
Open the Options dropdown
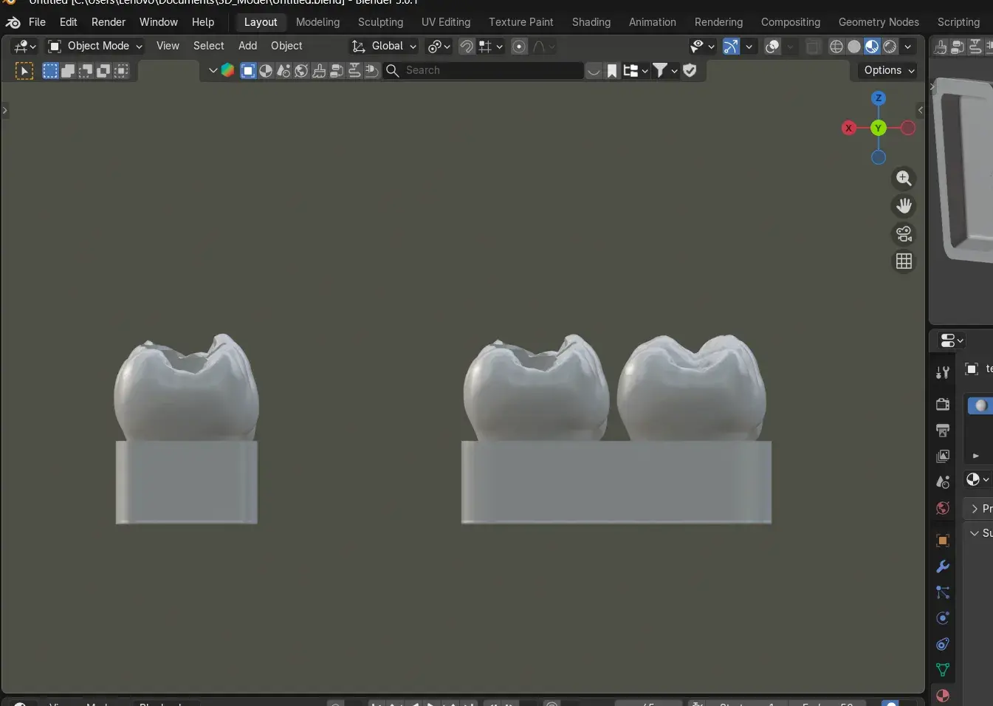pos(889,70)
